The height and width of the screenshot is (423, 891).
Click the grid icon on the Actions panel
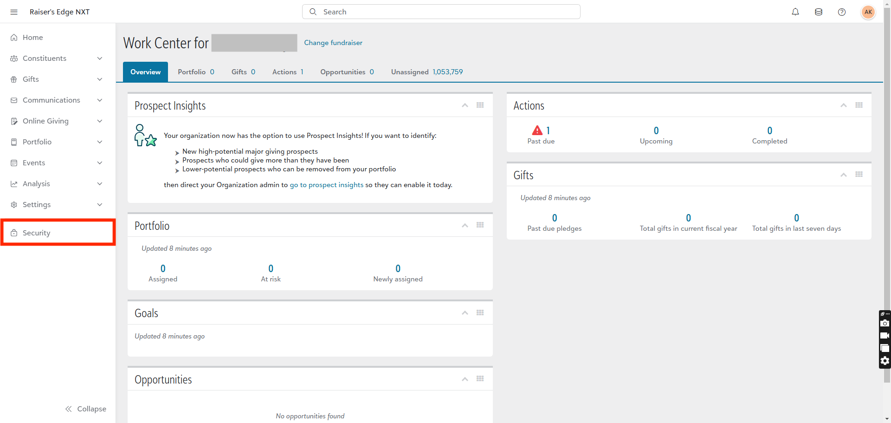(859, 105)
